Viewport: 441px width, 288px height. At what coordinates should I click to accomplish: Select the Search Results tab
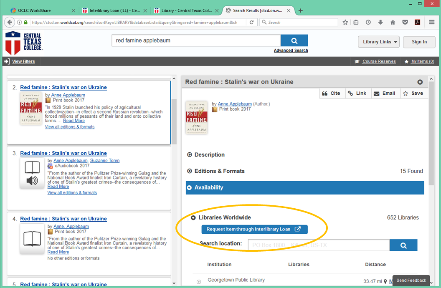pos(257,11)
